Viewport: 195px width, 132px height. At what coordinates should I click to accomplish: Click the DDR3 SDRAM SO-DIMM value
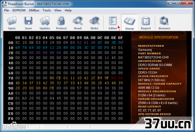[x=155, y=65]
